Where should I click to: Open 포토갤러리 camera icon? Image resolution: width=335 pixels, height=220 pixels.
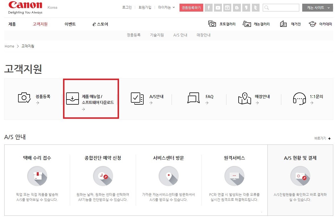(212, 24)
